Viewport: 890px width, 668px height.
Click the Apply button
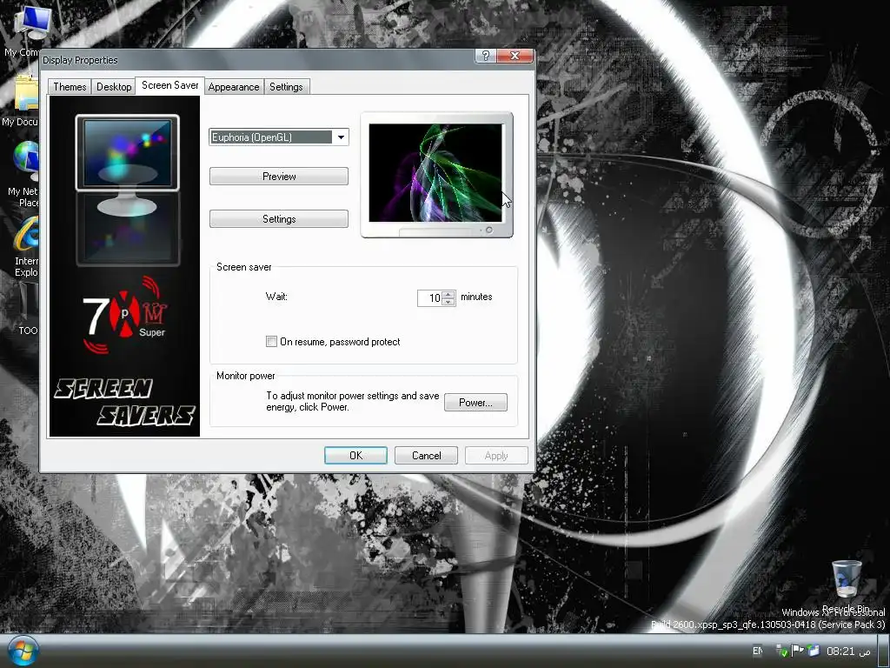click(496, 456)
